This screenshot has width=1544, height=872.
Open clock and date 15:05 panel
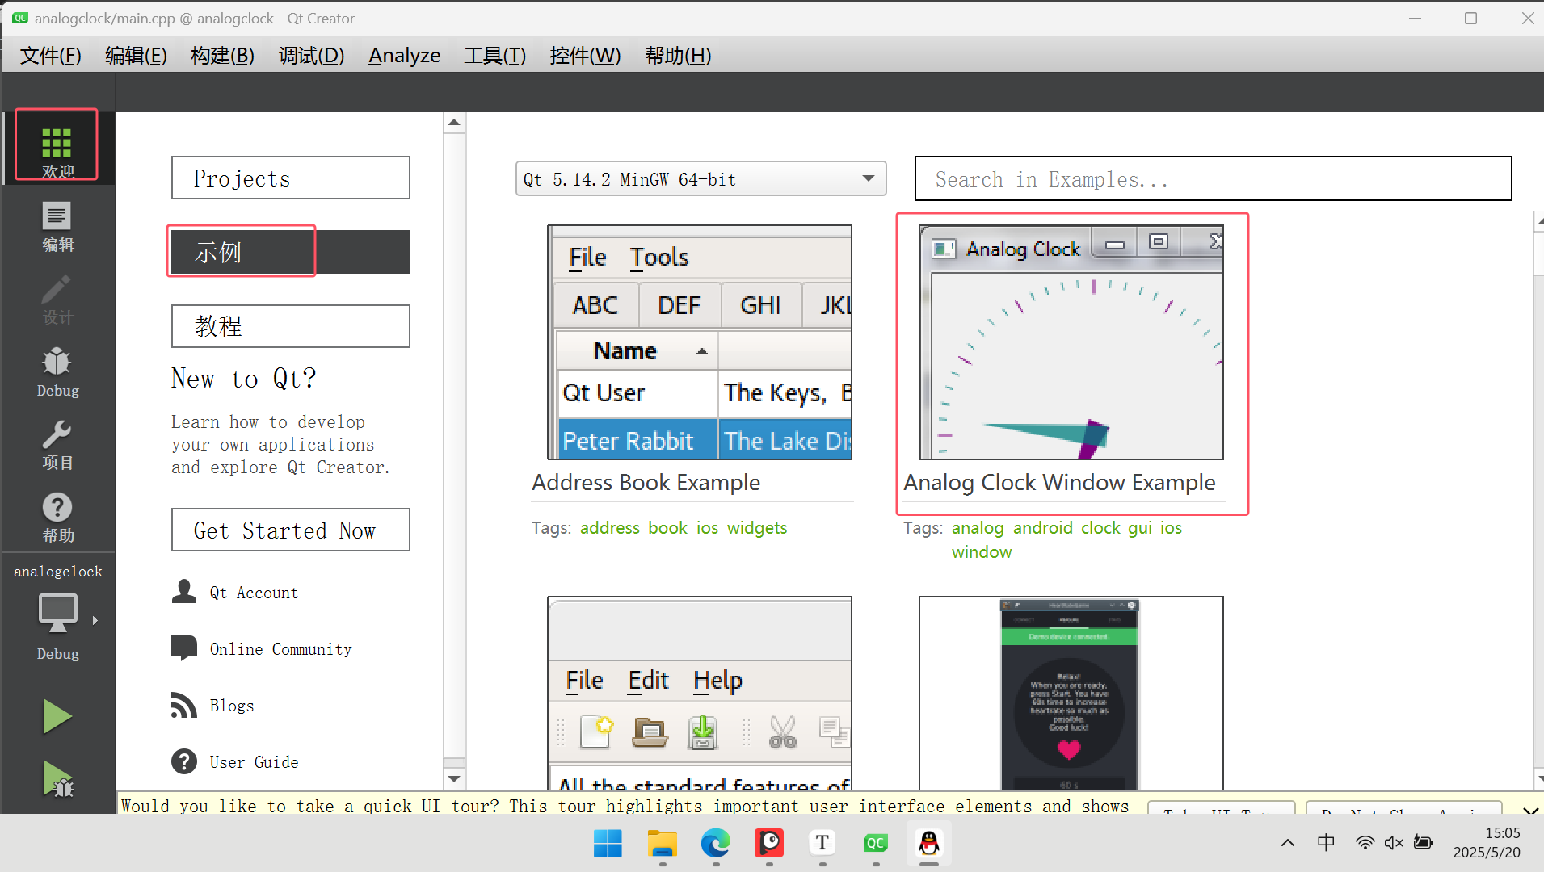1487,843
